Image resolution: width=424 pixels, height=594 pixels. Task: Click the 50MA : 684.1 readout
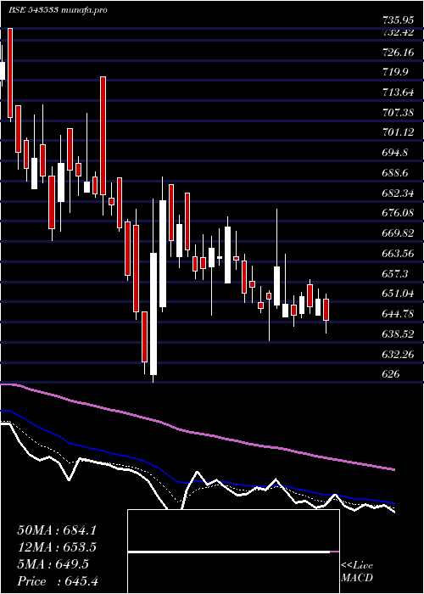coord(57,530)
